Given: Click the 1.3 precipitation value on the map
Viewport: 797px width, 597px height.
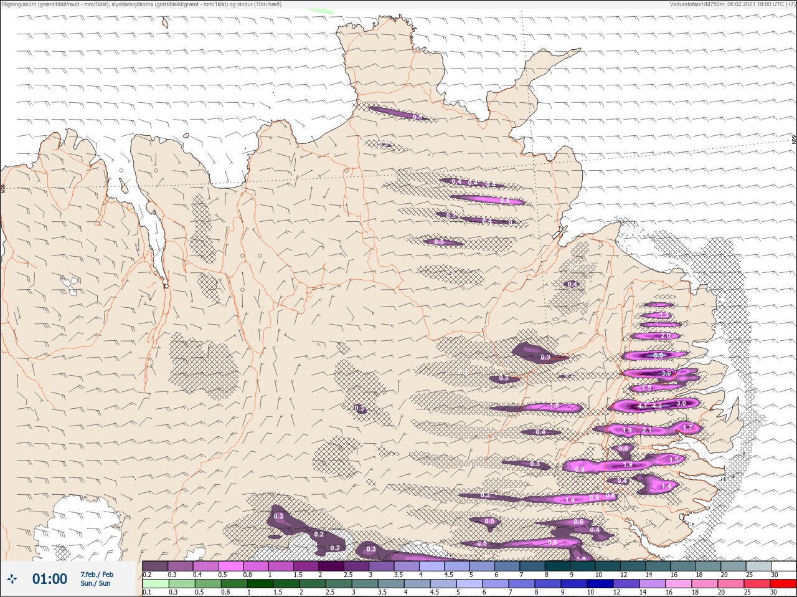Looking at the screenshot, I should click(664, 315).
